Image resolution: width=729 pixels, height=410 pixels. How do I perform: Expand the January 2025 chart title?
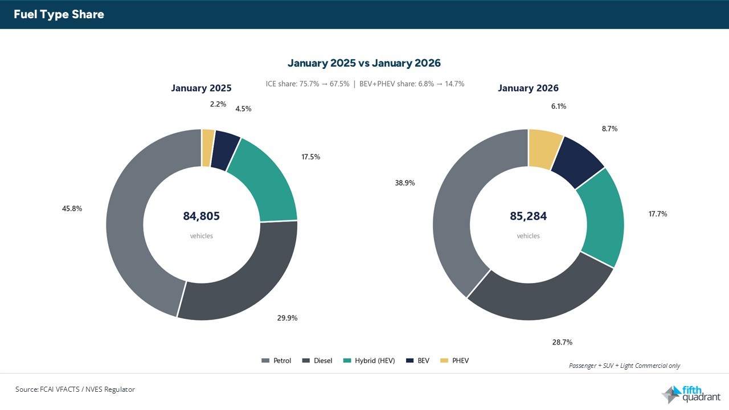point(201,88)
